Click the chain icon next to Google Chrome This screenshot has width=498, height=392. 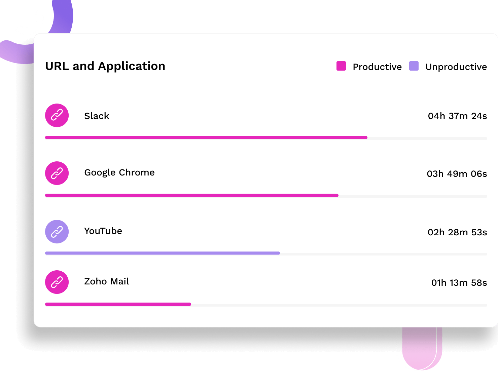57,173
